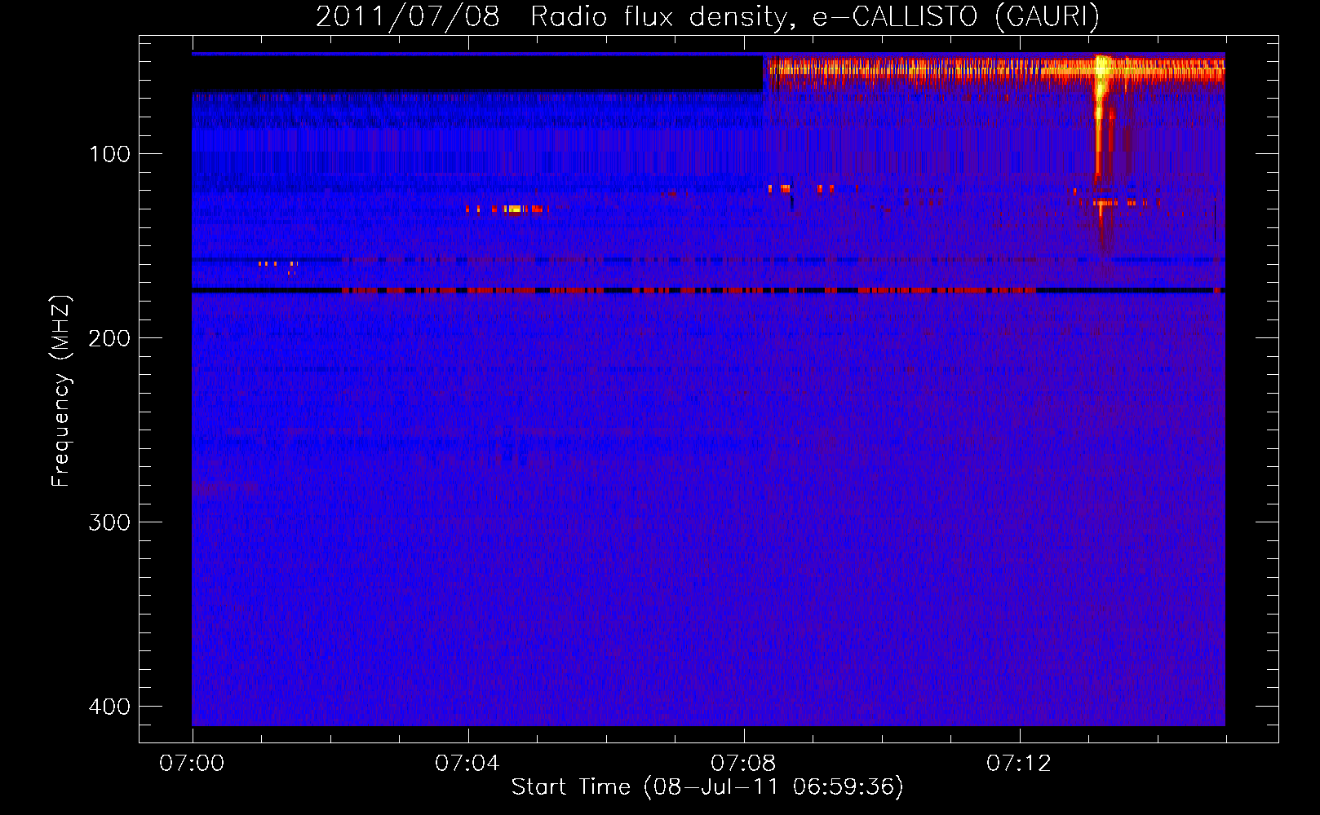Click the bright yellow burst near 07:13
Image resolution: width=1320 pixels, height=815 pixels.
click(1101, 114)
